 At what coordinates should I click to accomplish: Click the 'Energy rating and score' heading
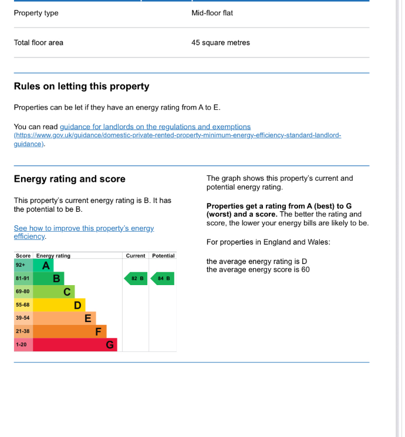[x=69, y=179]
